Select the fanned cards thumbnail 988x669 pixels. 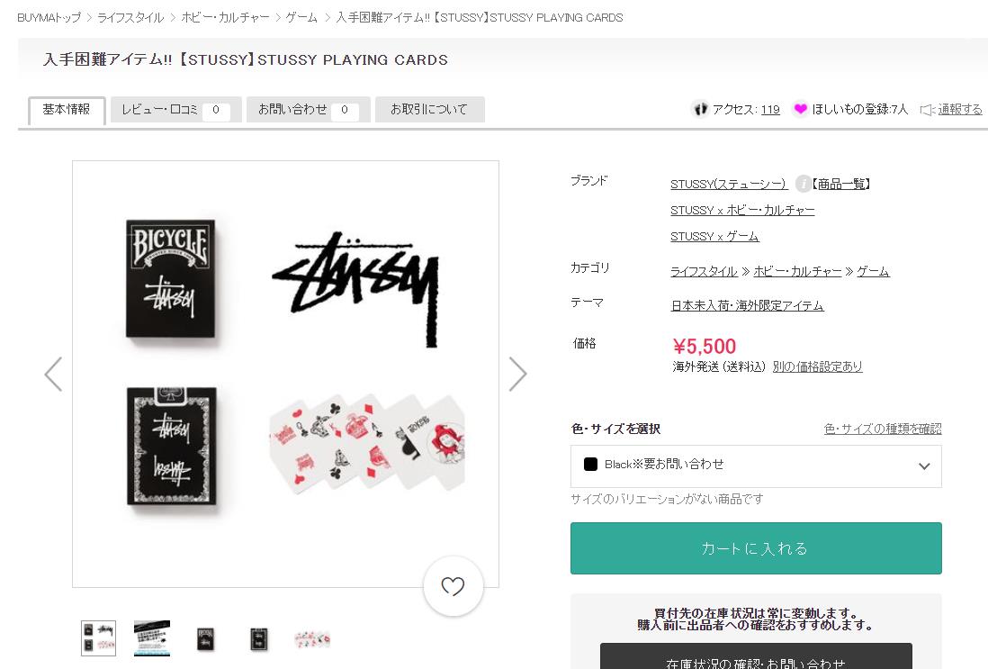(x=312, y=638)
